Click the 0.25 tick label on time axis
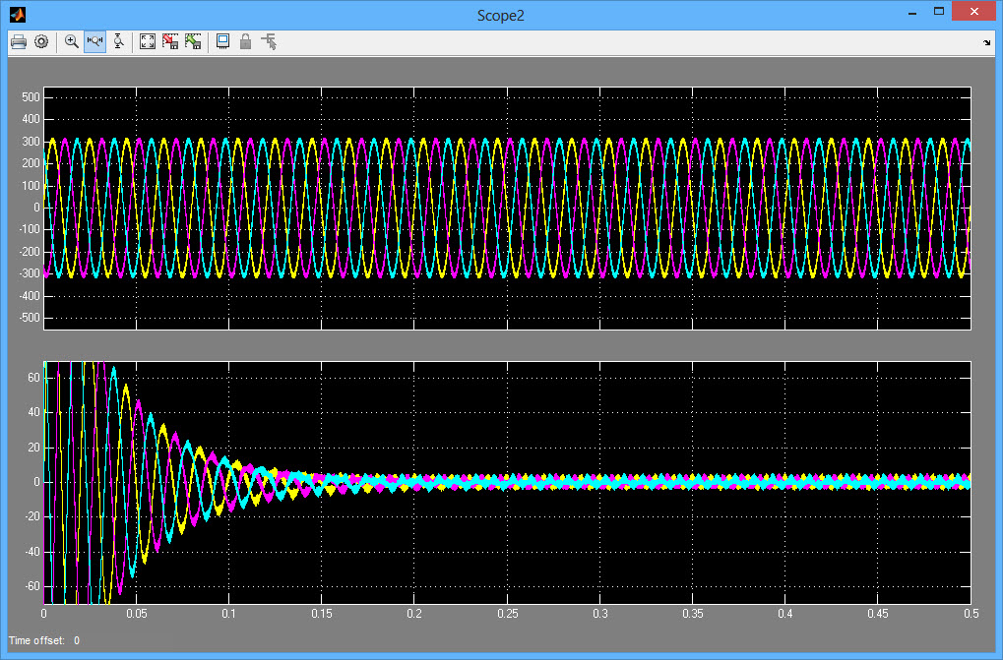Viewport: 1003px width, 660px height. (507, 614)
